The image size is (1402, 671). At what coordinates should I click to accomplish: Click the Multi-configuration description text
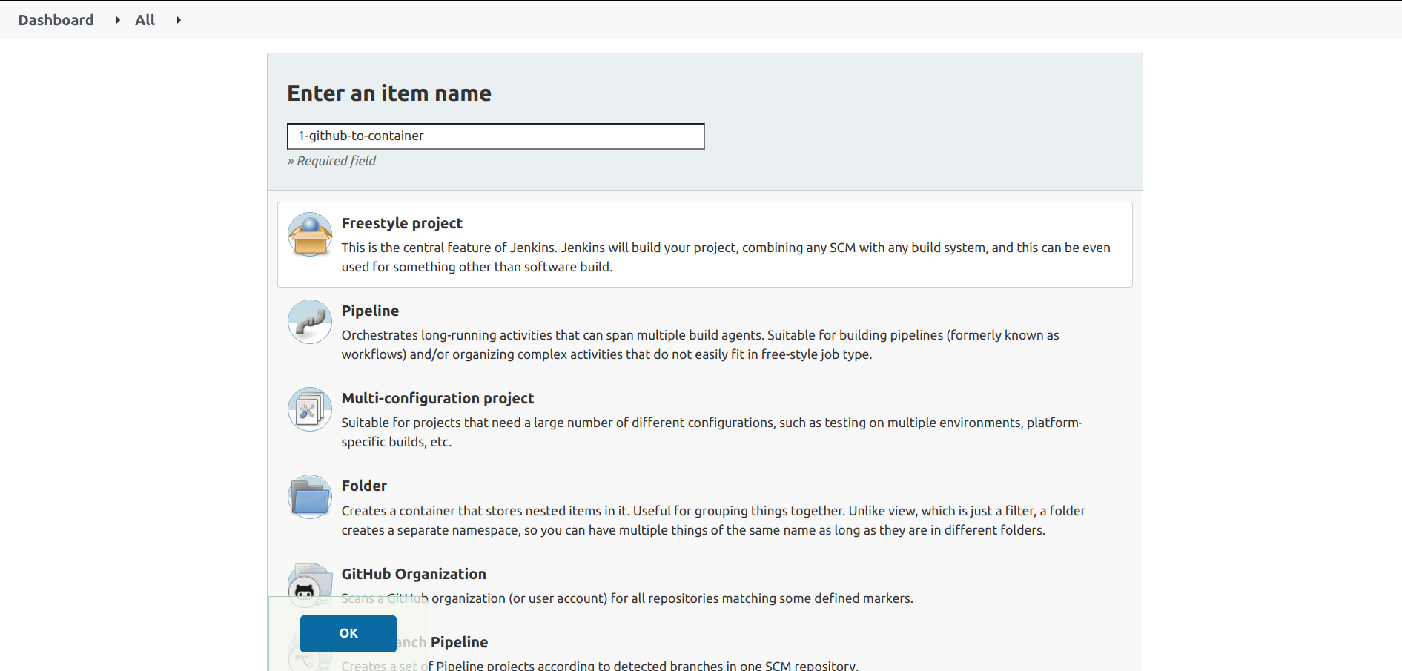tap(712, 432)
